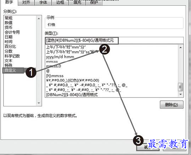Choose the yyyy/m/d h:mm format
The width and height of the screenshot is (191, 155).
coord(60,57)
